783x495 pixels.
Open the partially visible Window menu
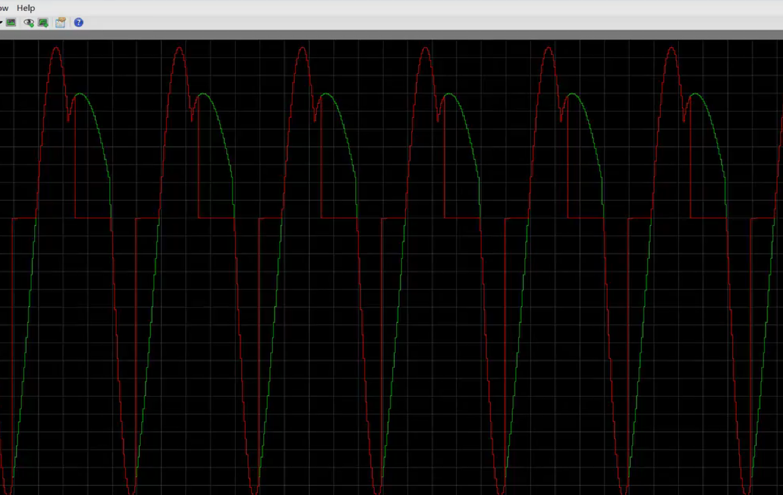pyautogui.click(x=4, y=8)
